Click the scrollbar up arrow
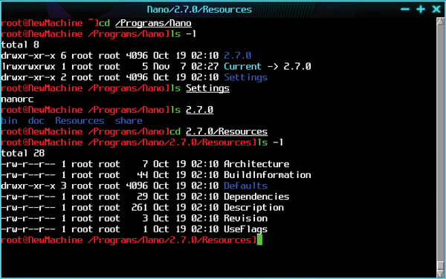The width and height of the screenshot is (446, 279). 440,21
